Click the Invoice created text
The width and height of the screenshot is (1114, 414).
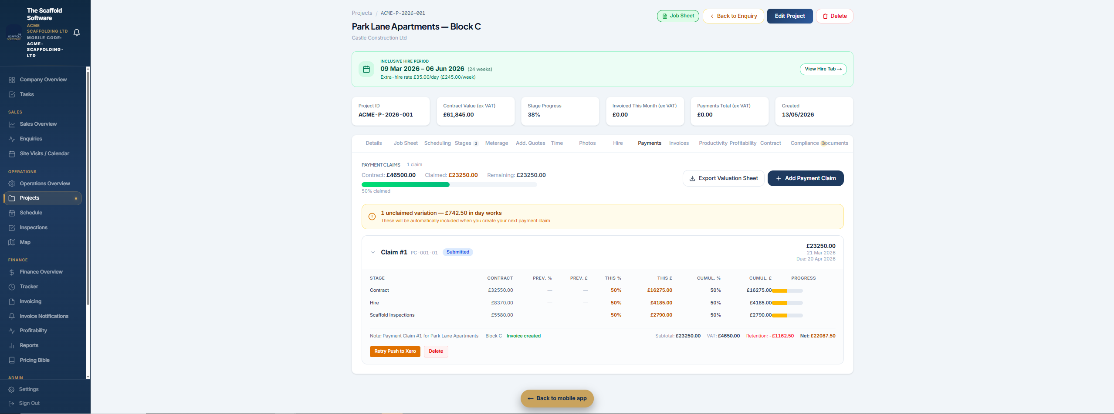523,336
